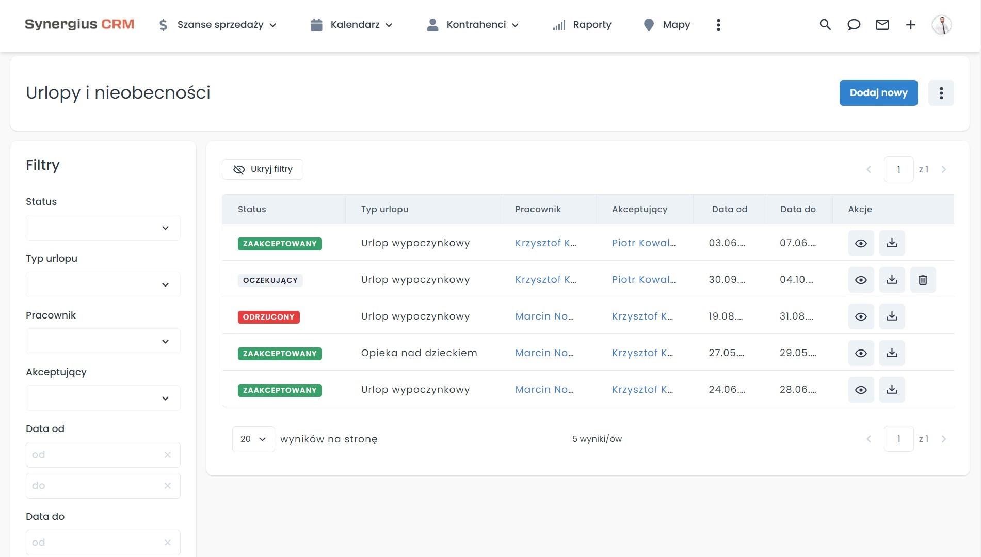
Task: Download the leave request dated 03.06
Action: tap(892, 243)
